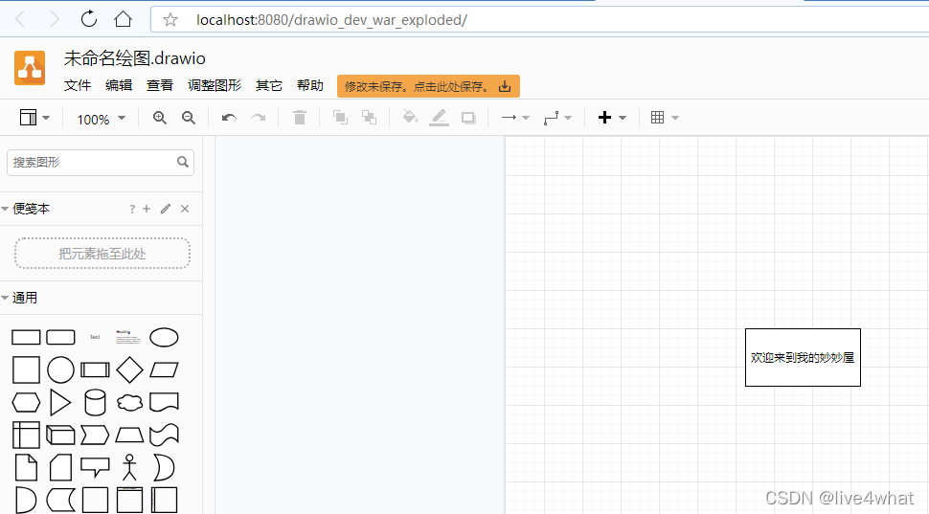The image size is (929, 514).
Task: Select the circle shape
Action: tap(60, 370)
